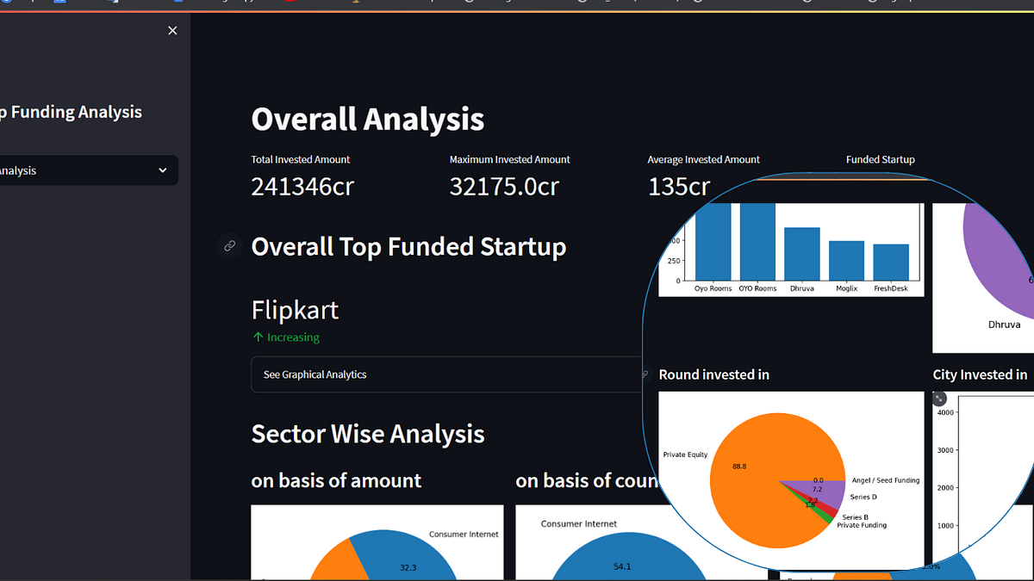
Task: Click the chevron on the sidebar Analysis dropdown
Action: (x=163, y=170)
